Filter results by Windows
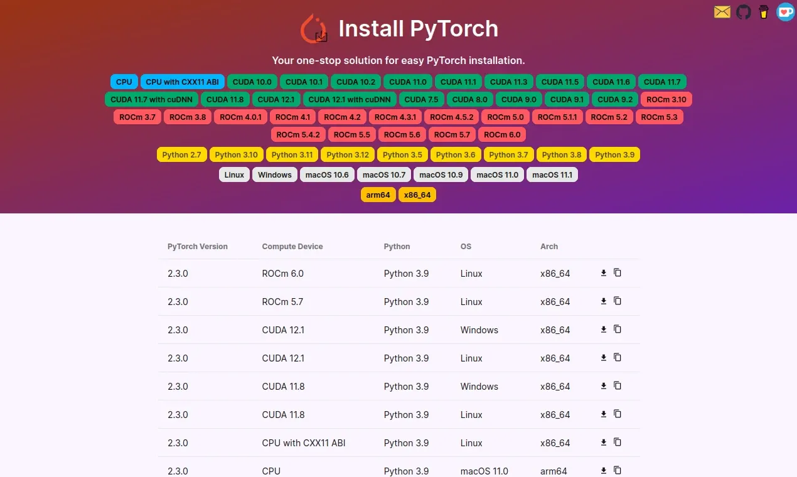The height and width of the screenshot is (477, 797). click(x=275, y=174)
